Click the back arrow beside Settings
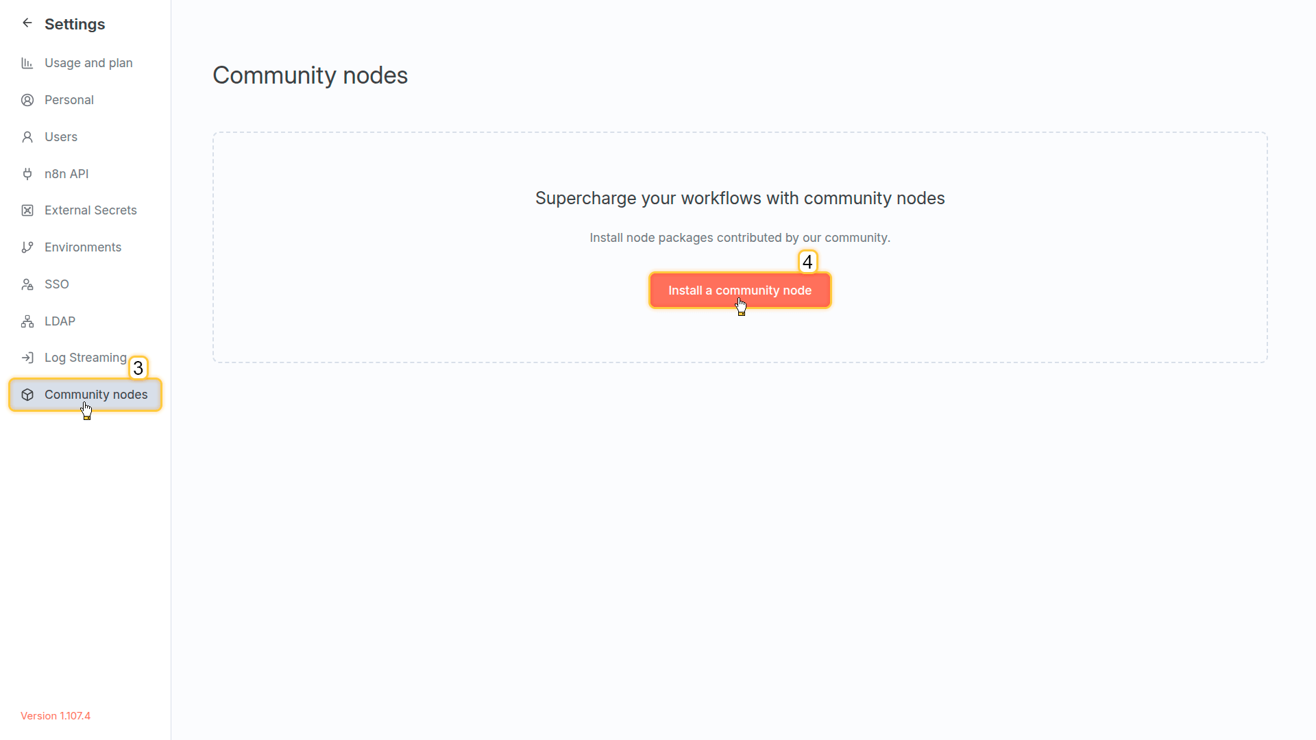Image resolution: width=1316 pixels, height=740 pixels. 27,23
